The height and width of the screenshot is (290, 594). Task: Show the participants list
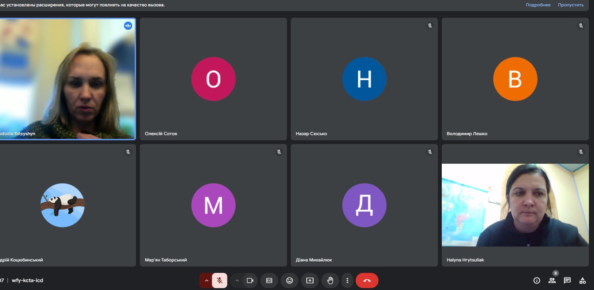[552, 280]
